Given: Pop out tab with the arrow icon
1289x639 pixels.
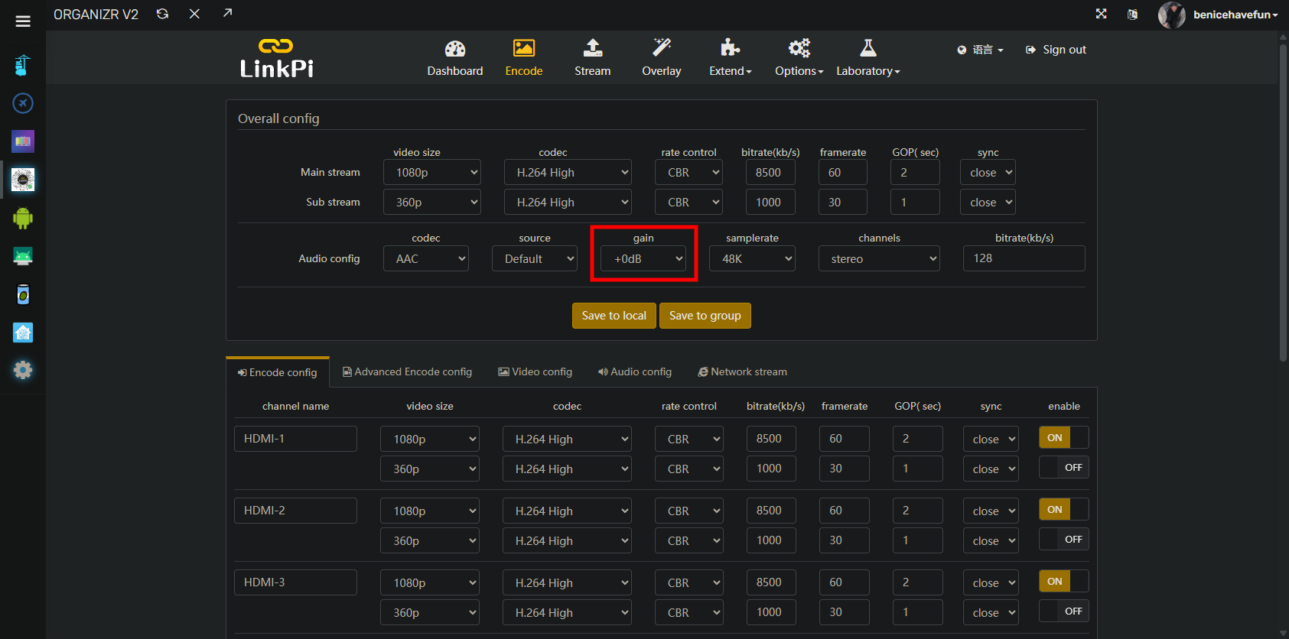Looking at the screenshot, I should (227, 14).
